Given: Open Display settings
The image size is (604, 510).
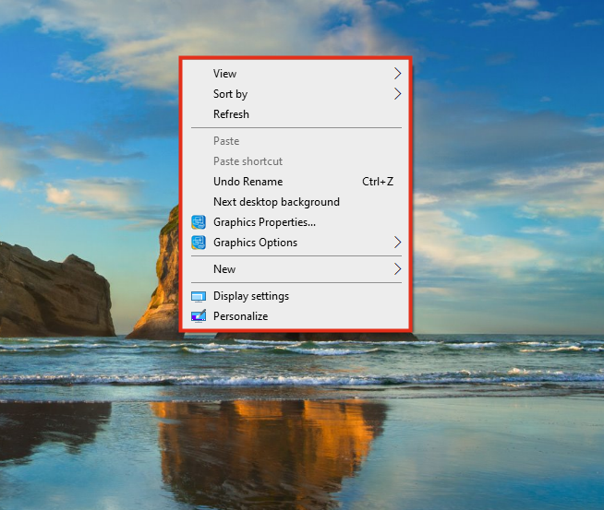Looking at the screenshot, I should (296, 296).
